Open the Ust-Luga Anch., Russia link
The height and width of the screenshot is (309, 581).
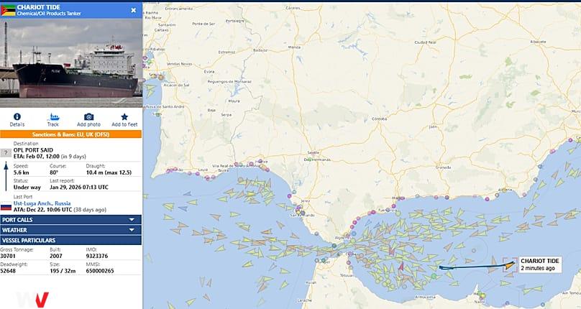42,203
